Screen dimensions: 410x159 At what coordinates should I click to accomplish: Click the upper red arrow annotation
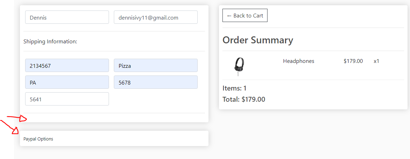tap(17, 118)
